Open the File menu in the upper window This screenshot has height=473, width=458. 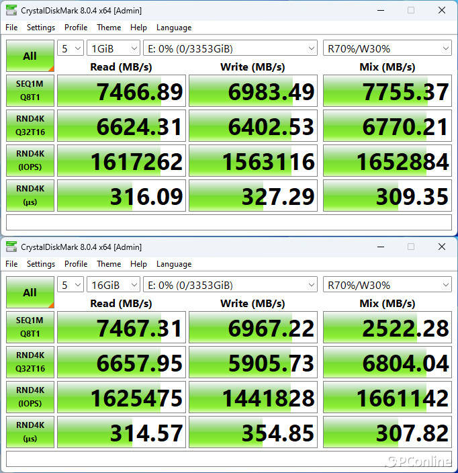click(x=11, y=28)
